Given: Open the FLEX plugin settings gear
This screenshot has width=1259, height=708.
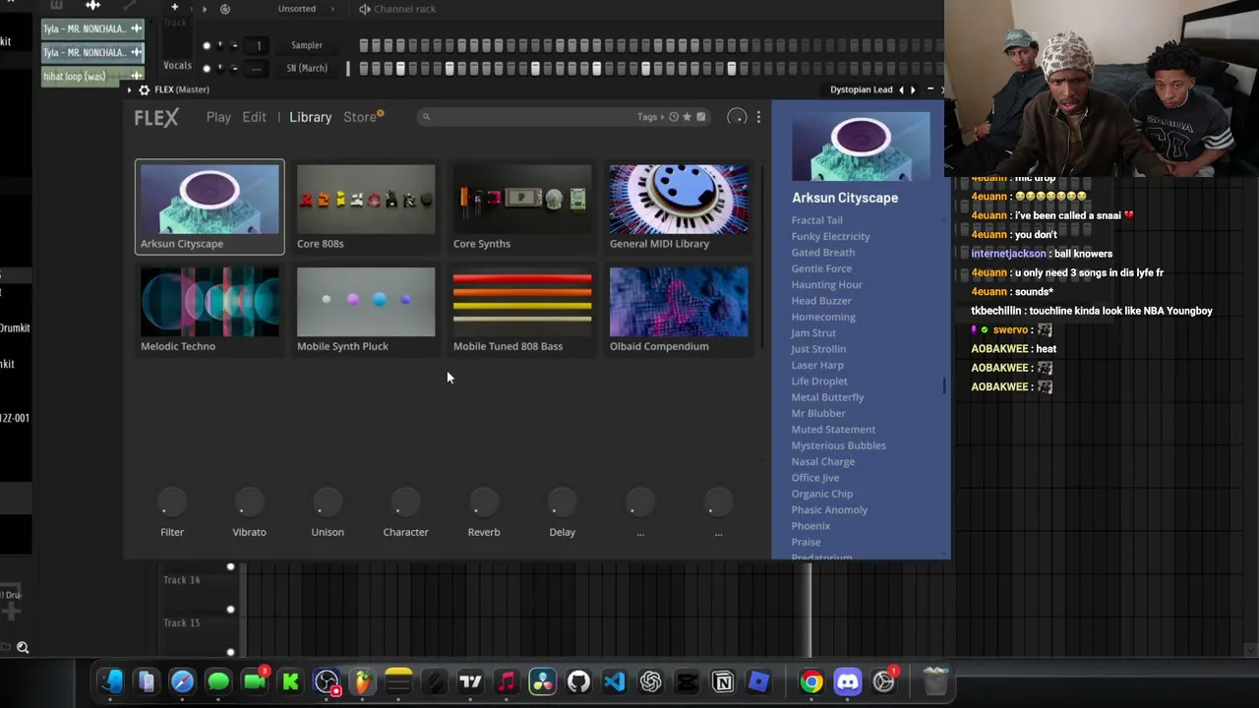Looking at the screenshot, I should [x=144, y=89].
